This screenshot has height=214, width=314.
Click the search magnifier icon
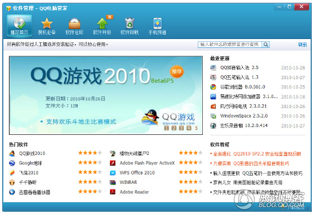(266, 45)
